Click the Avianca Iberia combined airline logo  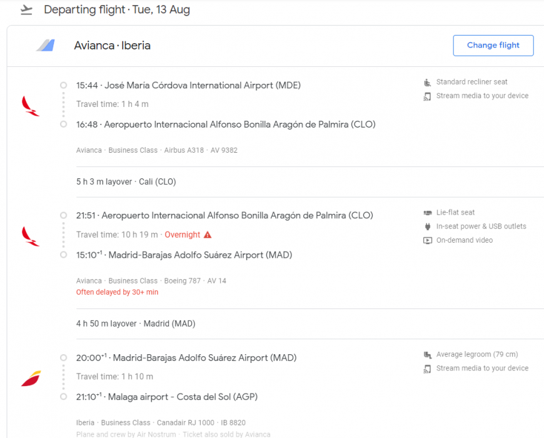coord(46,46)
